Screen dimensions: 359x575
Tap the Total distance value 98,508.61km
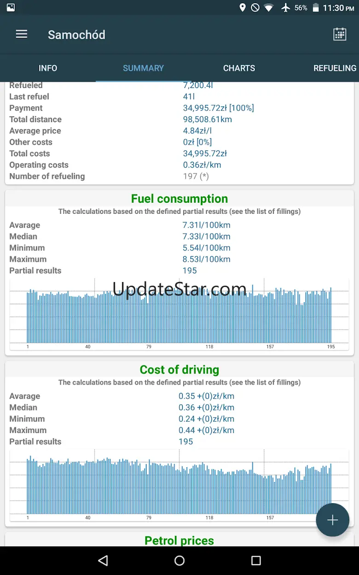click(208, 119)
